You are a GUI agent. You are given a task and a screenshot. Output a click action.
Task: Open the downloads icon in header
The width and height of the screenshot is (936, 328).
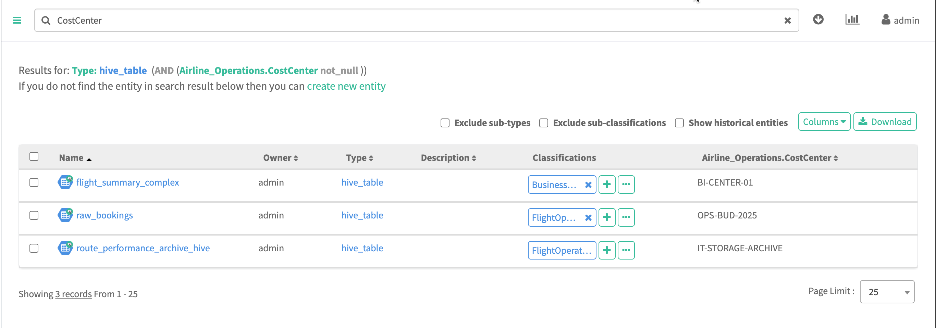818,20
